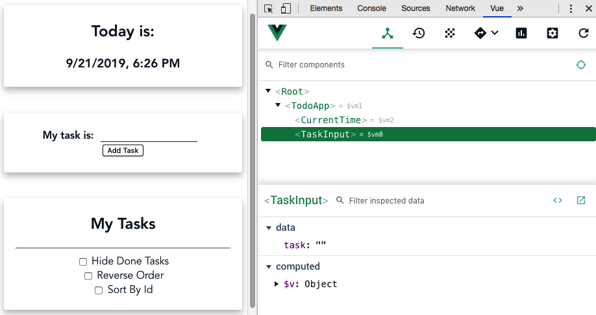Enable the Hide Done Tasks checkbox
Viewport: 596px width, 315px height.
tap(83, 262)
